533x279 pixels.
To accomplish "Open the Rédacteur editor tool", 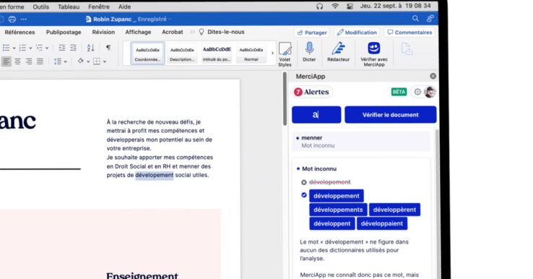I will click(x=338, y=52).
